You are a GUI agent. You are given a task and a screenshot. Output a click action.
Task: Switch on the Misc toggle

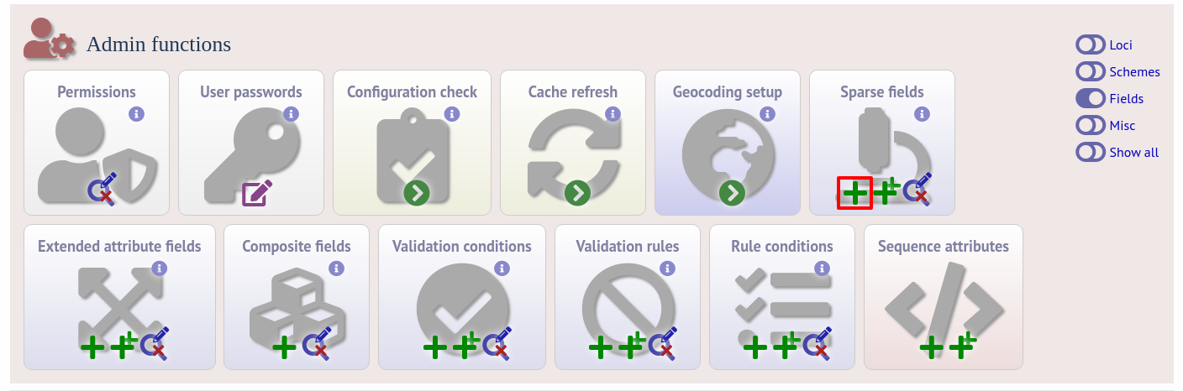pos(1090,125)
